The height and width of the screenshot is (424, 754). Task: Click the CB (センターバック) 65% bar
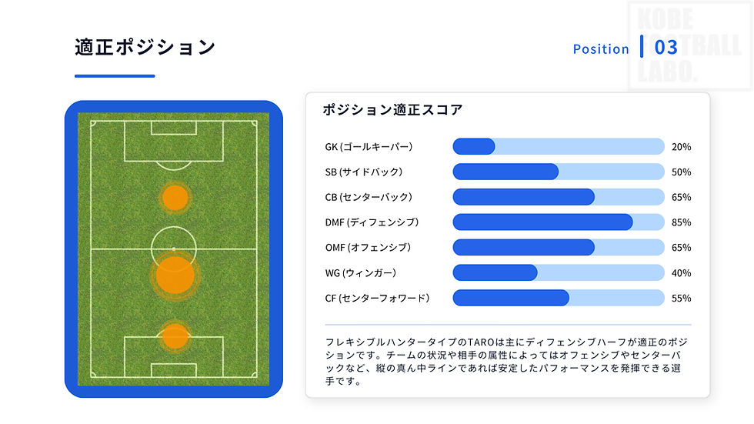coord(559,197)
